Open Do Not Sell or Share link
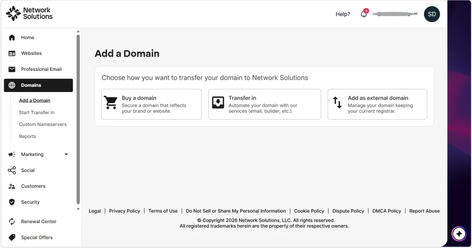This screenshot has width=472, height=248. point(236,211)
